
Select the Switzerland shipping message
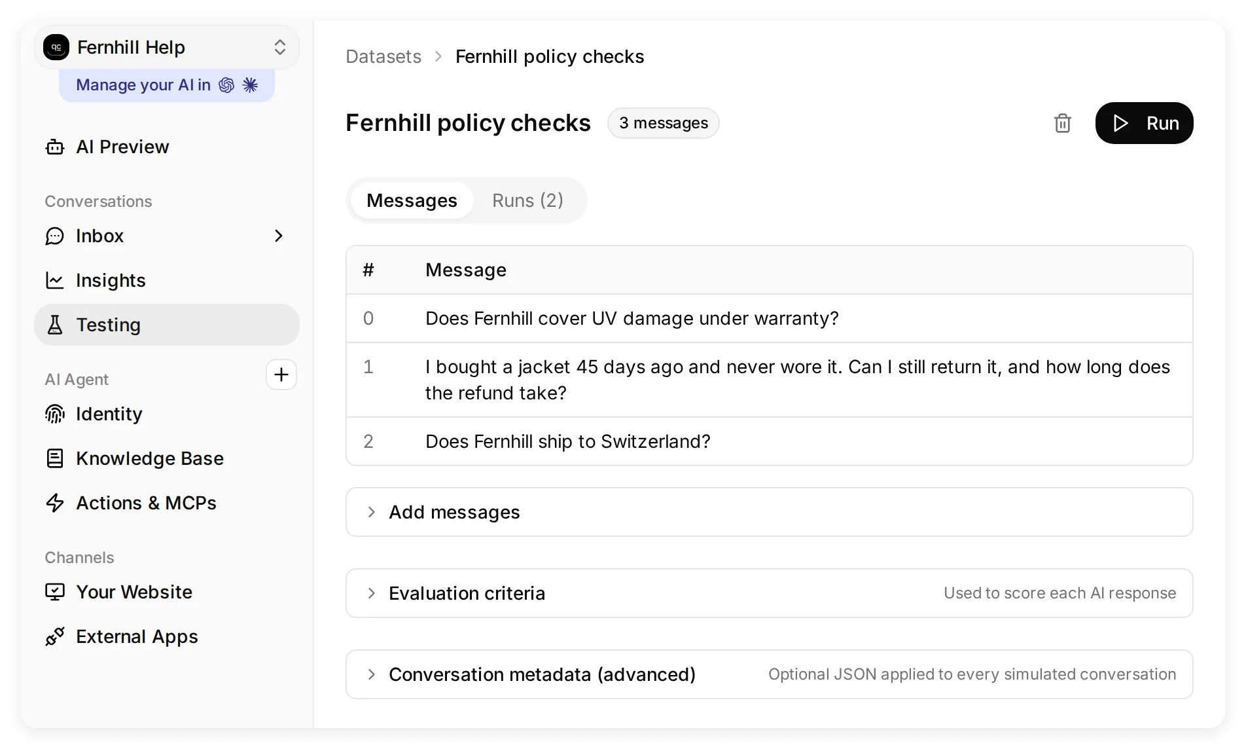[x=770, y=441]
